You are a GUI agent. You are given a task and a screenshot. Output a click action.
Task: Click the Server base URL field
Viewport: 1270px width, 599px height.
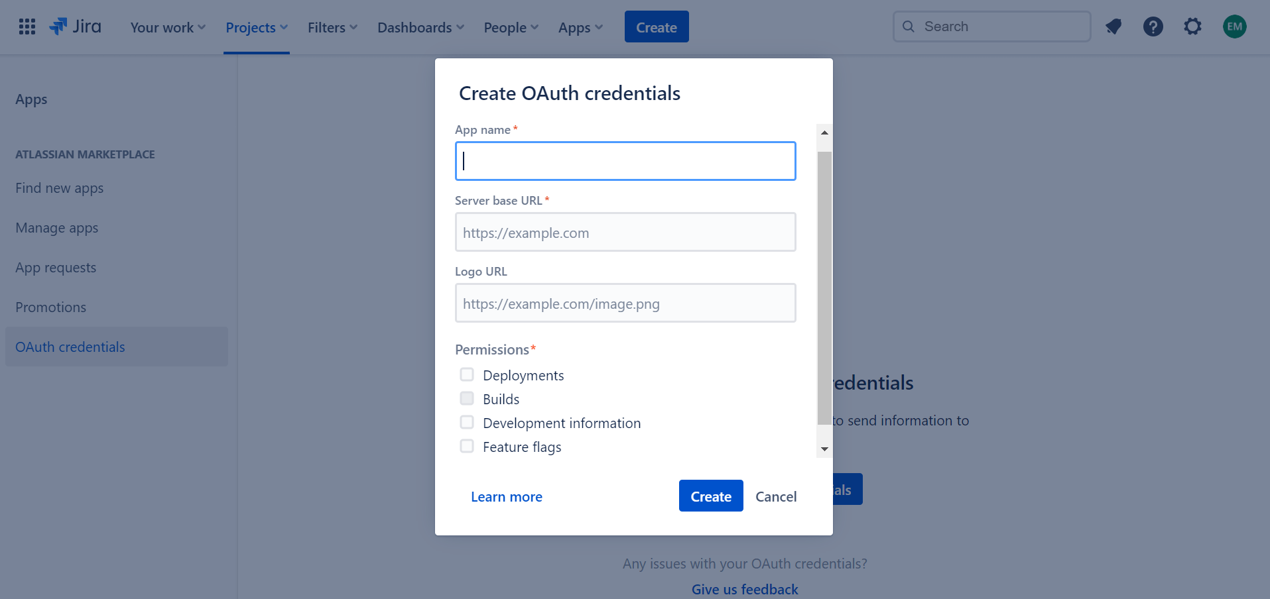pyautogui.click(x=625, y=232)
